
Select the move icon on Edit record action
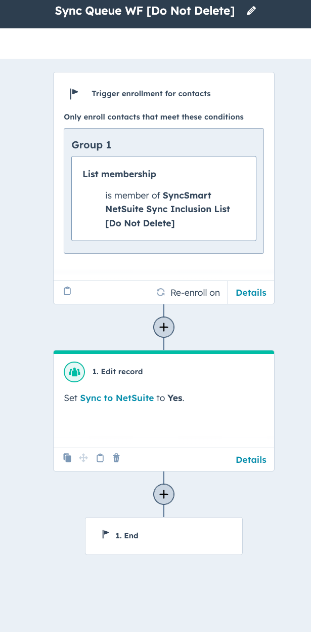[x=83, y=458]
